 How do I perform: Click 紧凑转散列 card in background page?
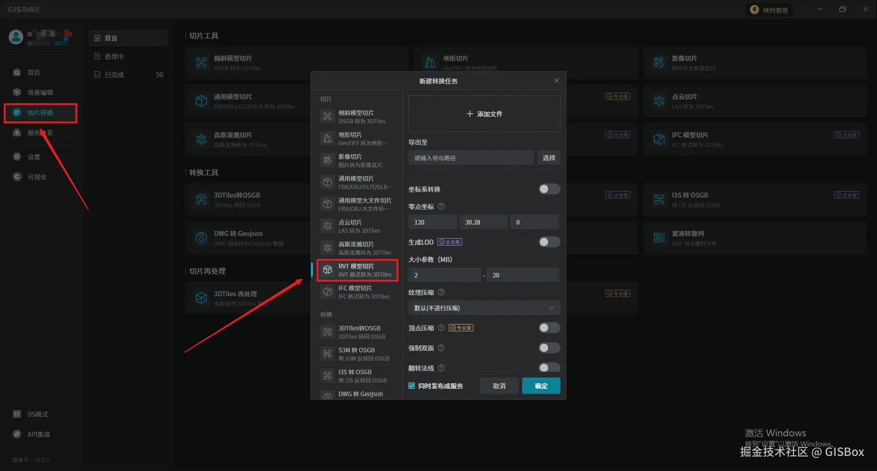(755, 238)
